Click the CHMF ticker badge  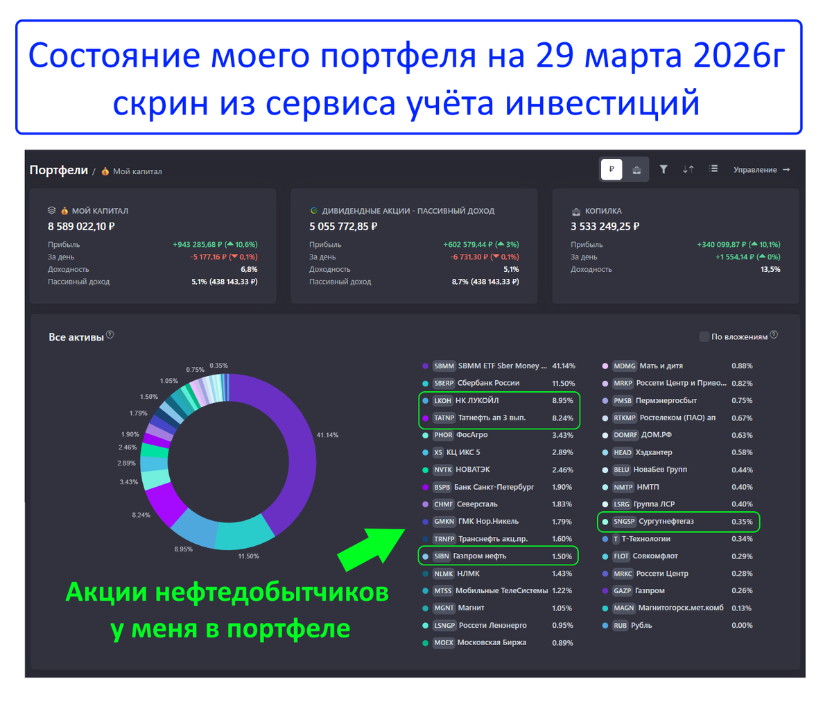(444, 504)
